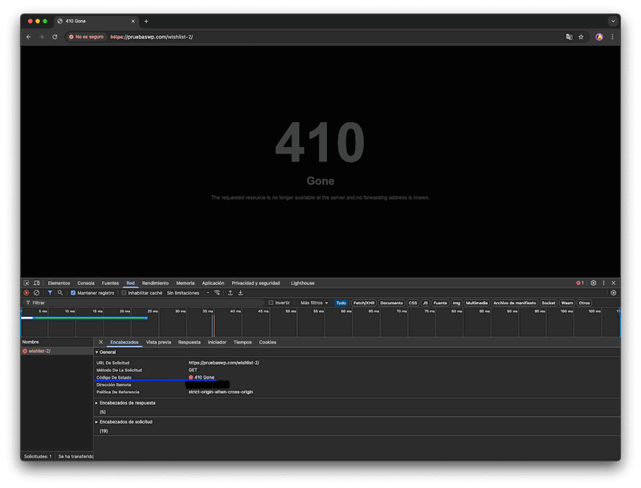Open network search with the magnifier icon
Screen dimensions: 641x488
coord(60,293)
